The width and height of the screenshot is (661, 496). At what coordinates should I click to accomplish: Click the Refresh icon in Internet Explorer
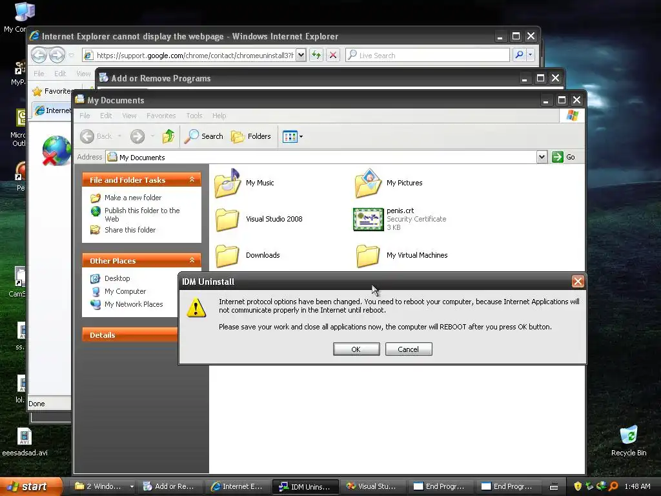tap(316, 56)
